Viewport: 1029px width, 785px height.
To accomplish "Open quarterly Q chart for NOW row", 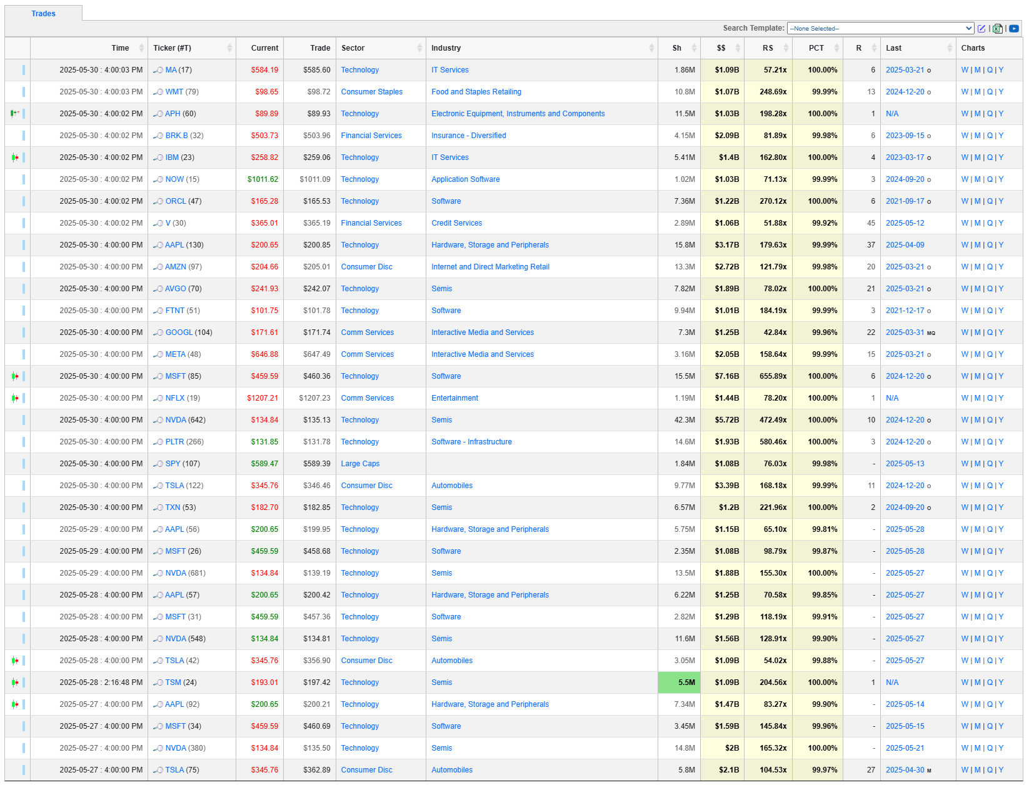I will coord(990,179).
